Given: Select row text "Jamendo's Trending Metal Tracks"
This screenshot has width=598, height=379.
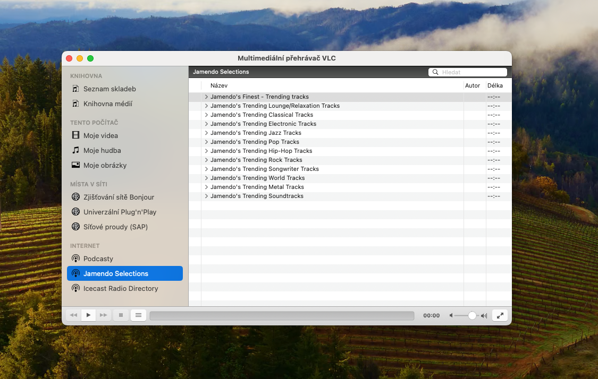Looking at the screenshot, I should pyautogui.click(x=257, y=187).
